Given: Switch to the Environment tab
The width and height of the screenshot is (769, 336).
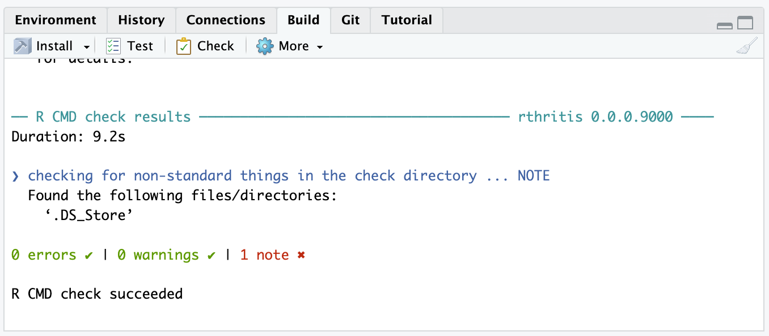Looking at the screenshot, I should [56, 20].
